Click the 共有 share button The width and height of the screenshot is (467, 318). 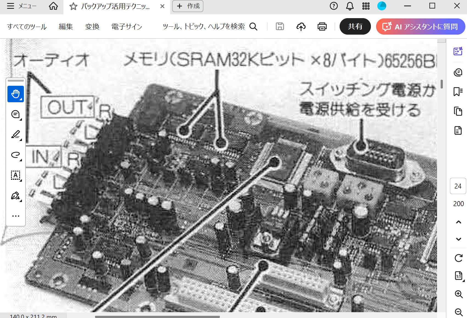coord(355,27)
